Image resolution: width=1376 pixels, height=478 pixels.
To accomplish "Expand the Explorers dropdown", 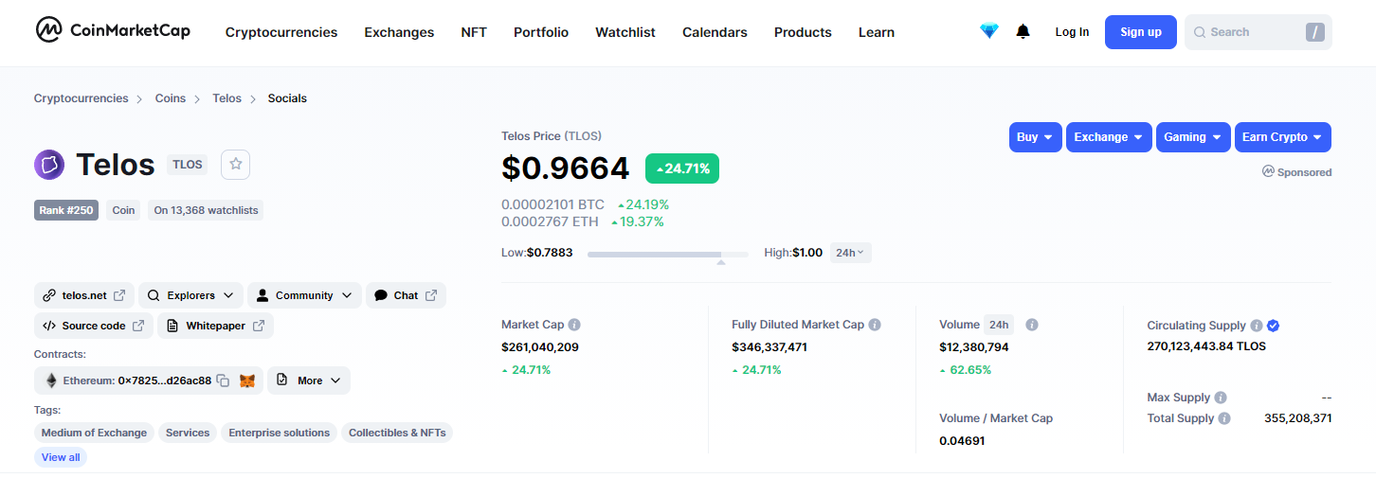I will click(191, 295).
